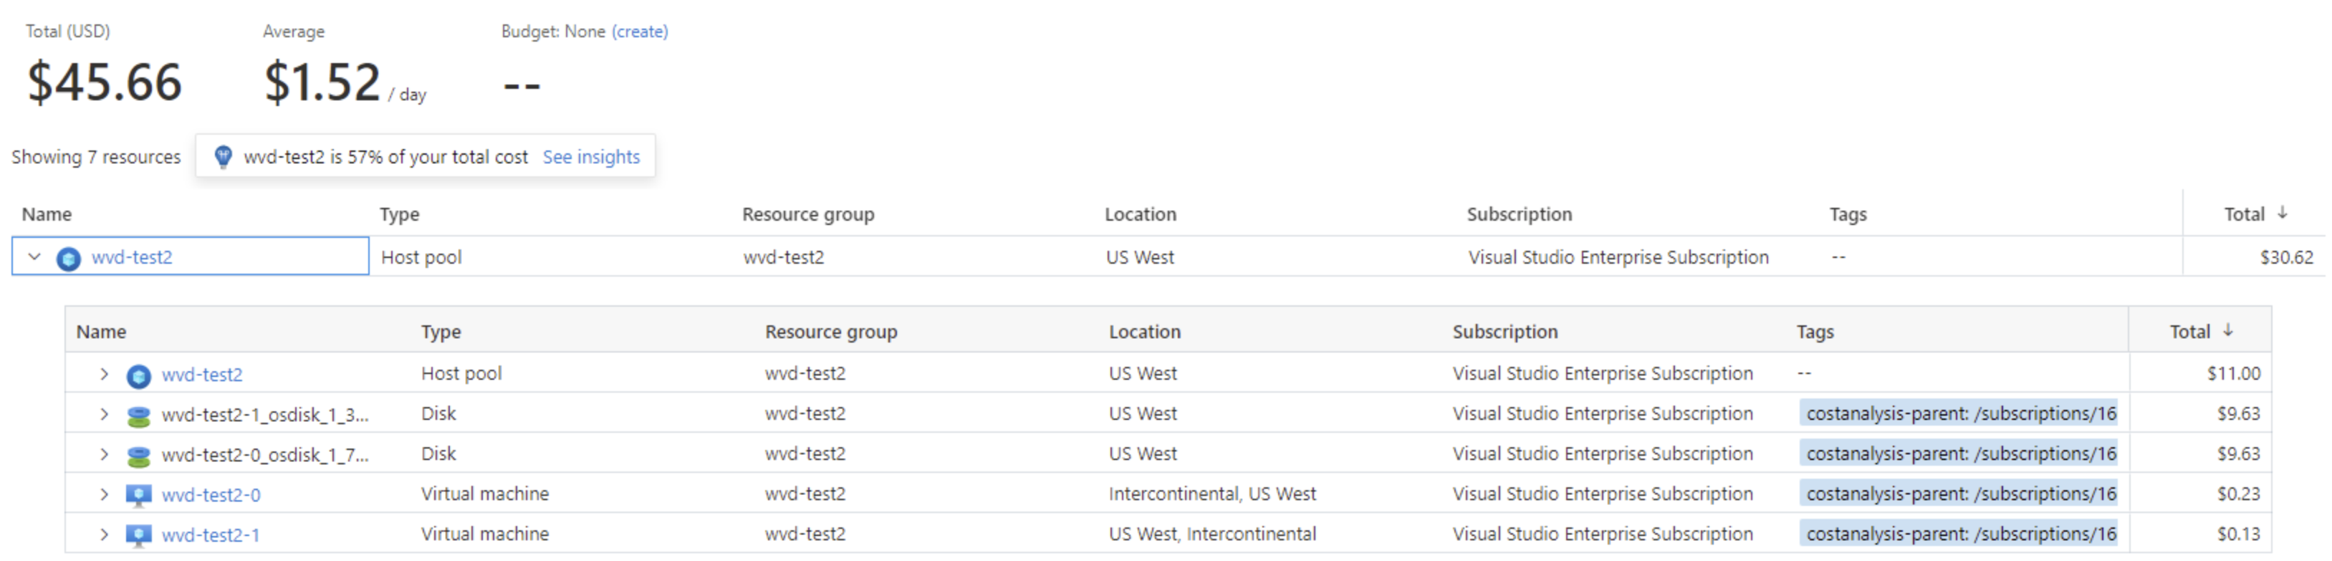The width and height of the screenshot is (2332, 561).
Task: Collapse the parent wvd-test2 host pool row
Action: (34, 257)
